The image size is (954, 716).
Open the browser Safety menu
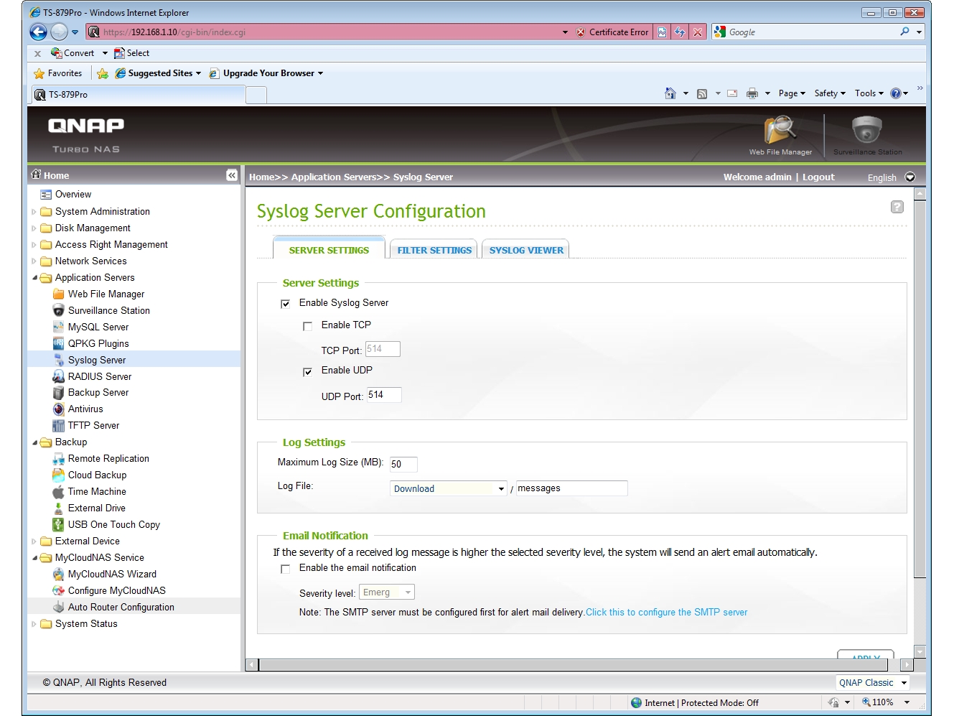tap(830, 93)
